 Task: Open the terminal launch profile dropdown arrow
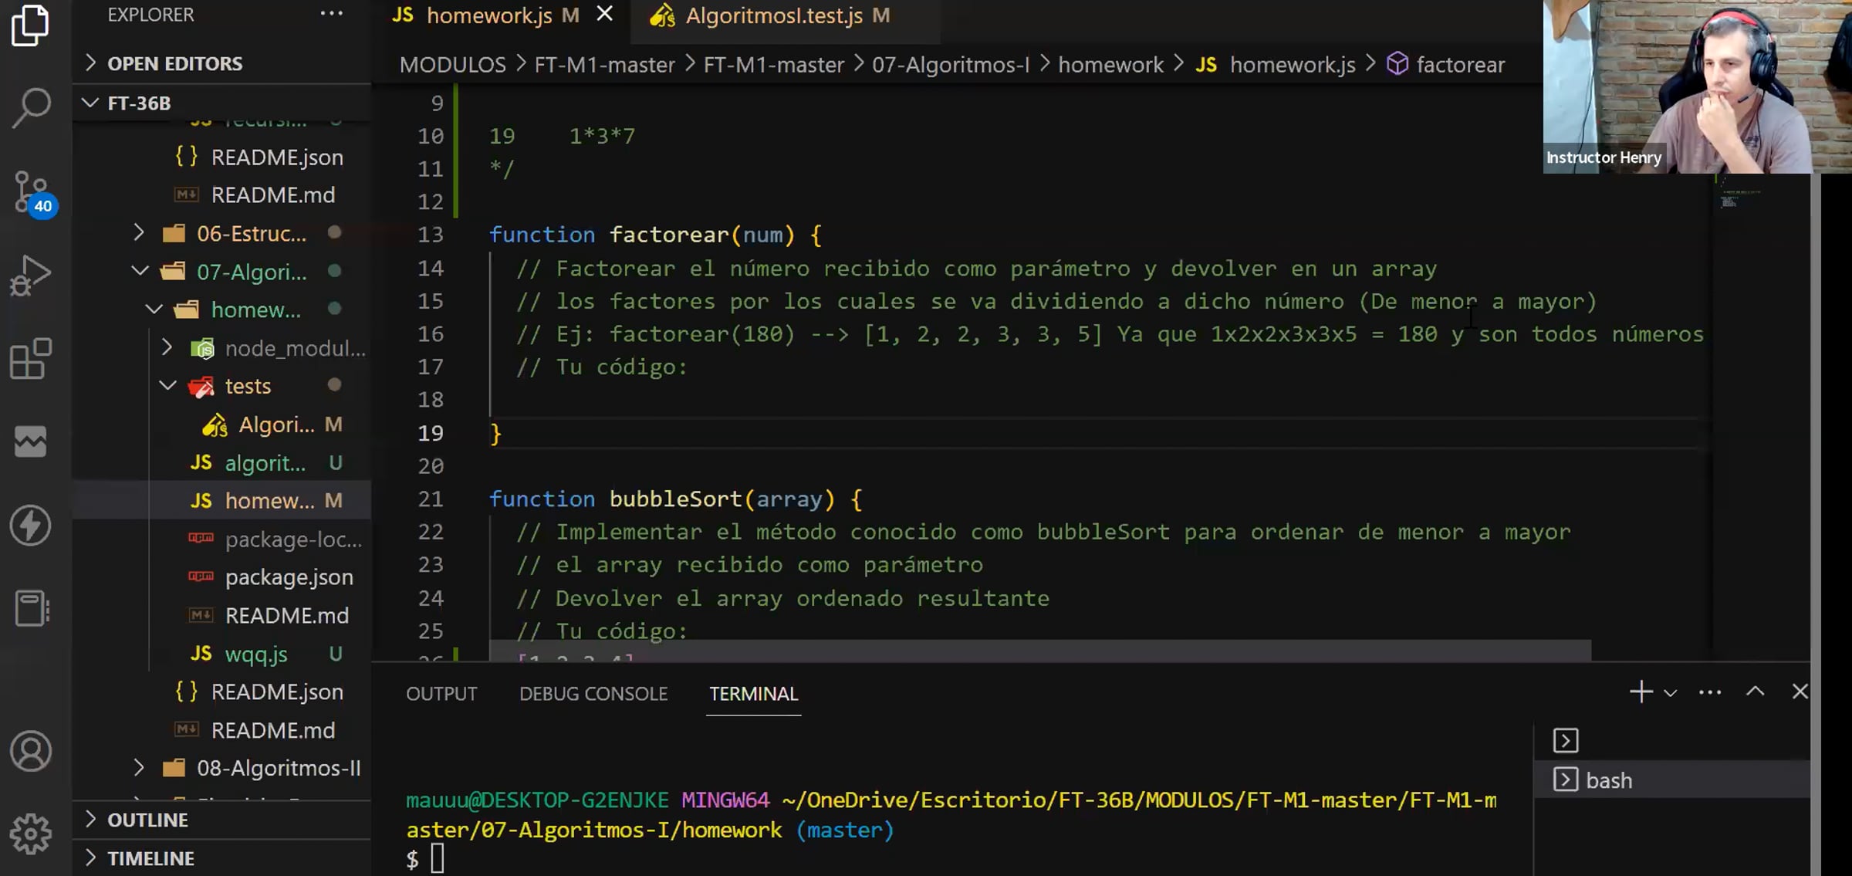coord(1671,693)
